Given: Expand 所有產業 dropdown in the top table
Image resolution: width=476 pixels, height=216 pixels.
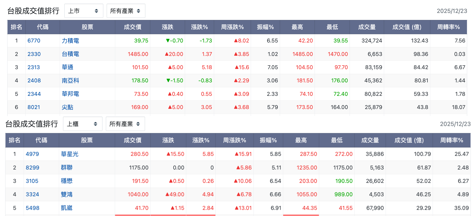Looking at the screenshot, I should pos(126,11).
